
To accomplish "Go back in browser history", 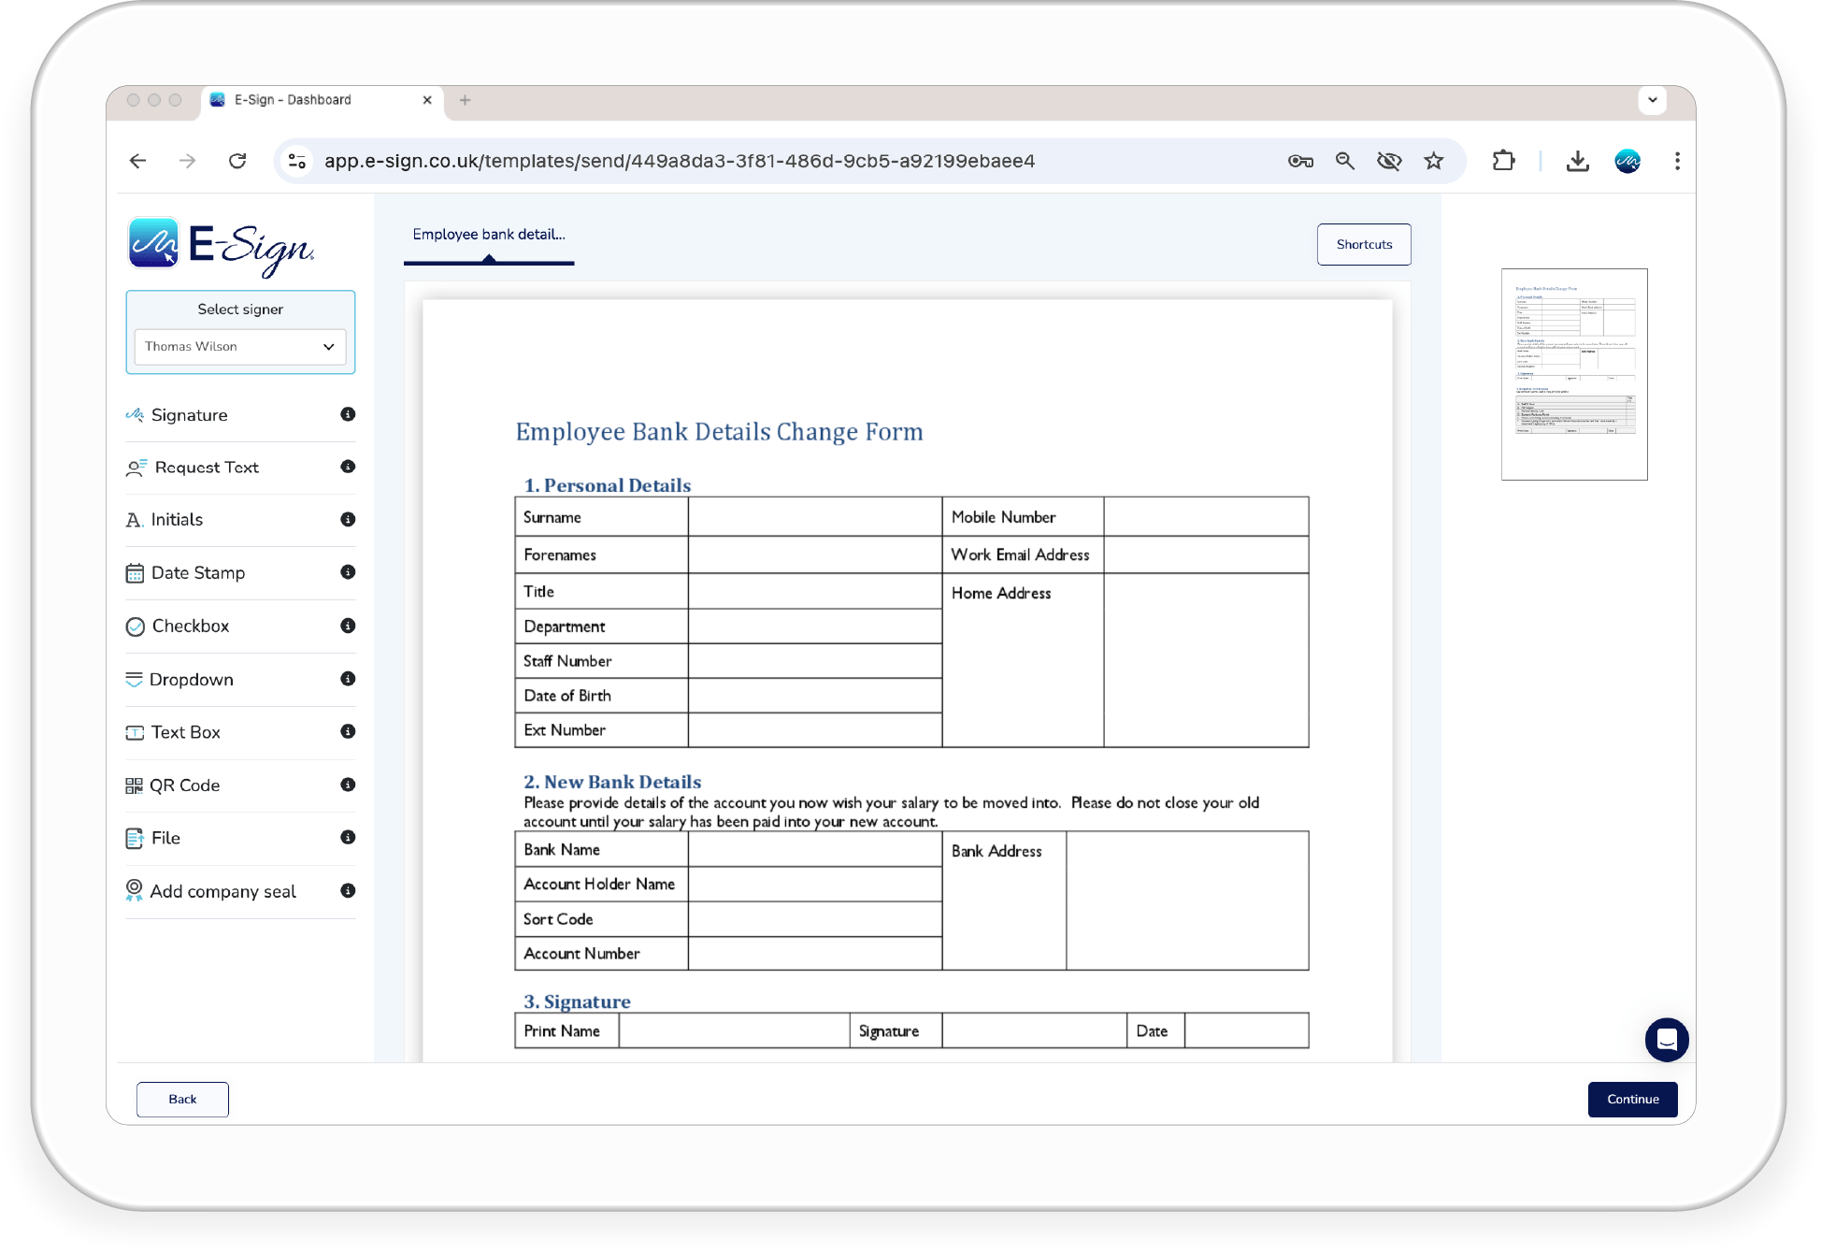I will [137, 161].
